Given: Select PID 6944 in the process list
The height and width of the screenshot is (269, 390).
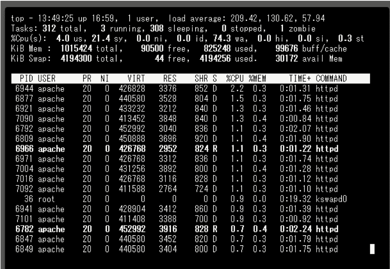Looking at the screenshot, I should (24, 89).
